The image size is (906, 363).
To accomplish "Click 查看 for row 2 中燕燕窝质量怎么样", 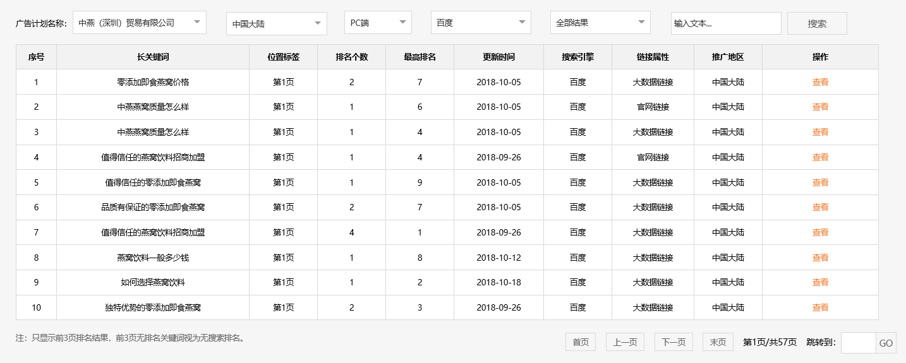I will point(820,107).
